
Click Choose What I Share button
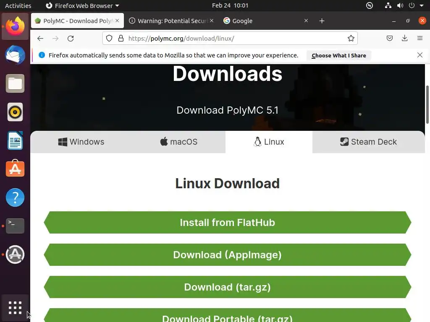pyautogui.click(x=339, y=55)
